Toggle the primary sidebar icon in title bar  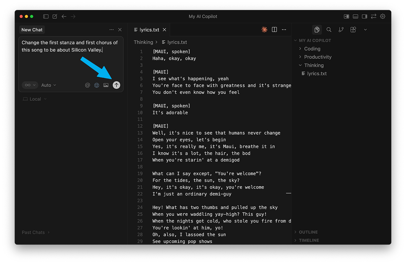(x=46, y=16)
